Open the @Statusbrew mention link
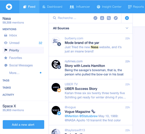This screenshot has width=145, height=134. pyautogui.click(x=88, y=116)
